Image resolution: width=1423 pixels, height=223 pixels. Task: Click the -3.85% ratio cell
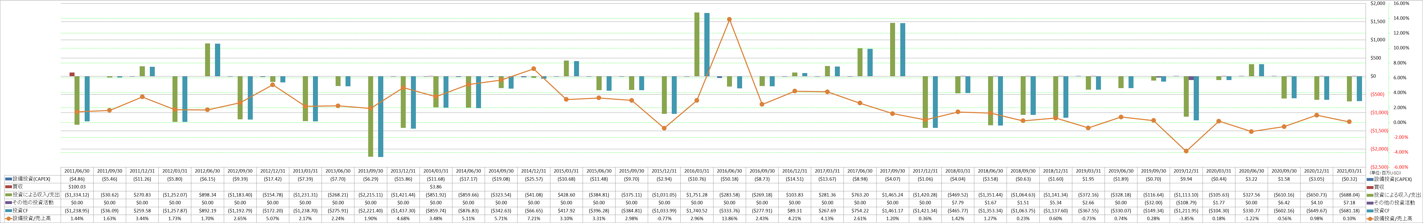1187,219
